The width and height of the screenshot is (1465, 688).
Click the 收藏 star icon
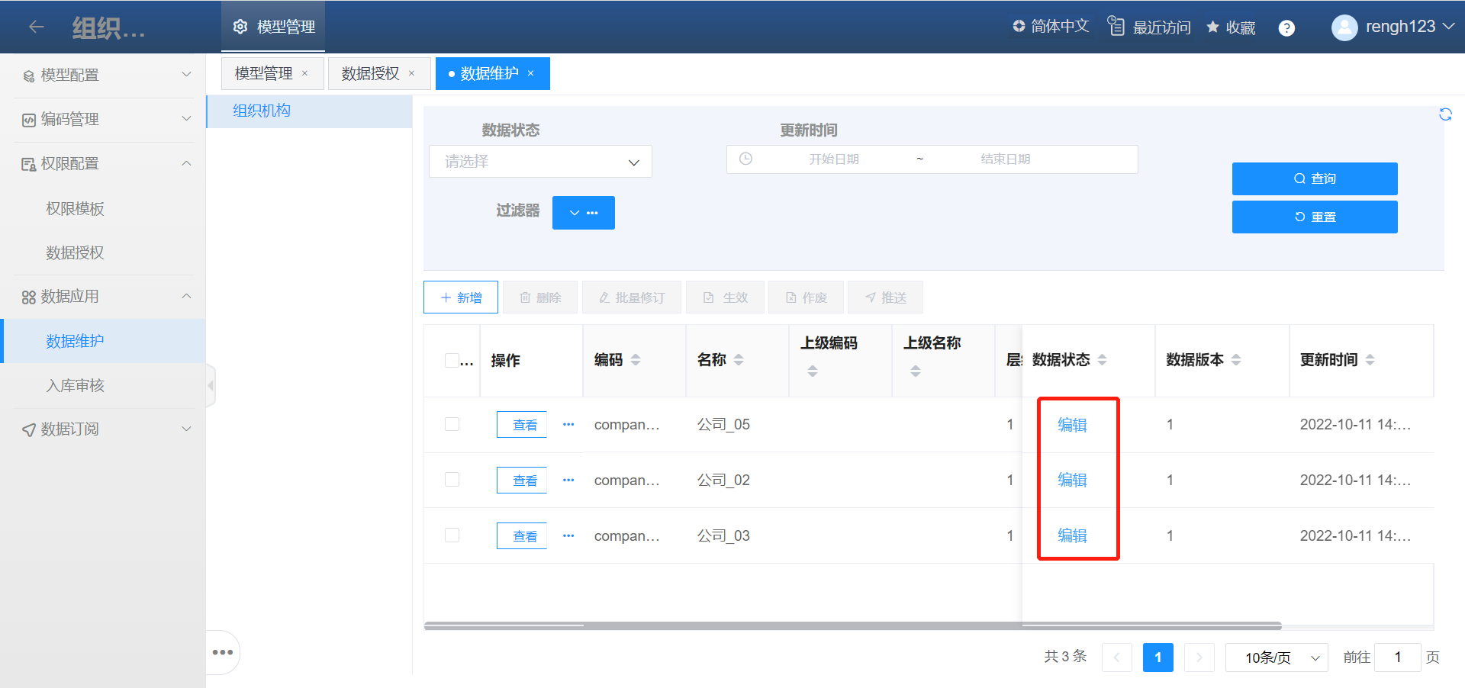[1212, 27]
